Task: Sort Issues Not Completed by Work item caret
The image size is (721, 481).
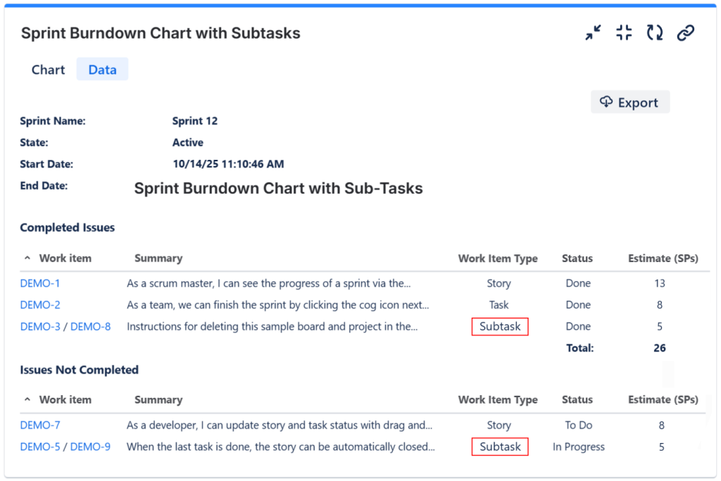Action: pyautogui.click(x=27, y=400)
